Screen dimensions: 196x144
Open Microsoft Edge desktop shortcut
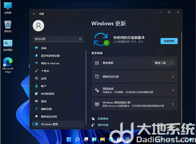tap(8, 65)
